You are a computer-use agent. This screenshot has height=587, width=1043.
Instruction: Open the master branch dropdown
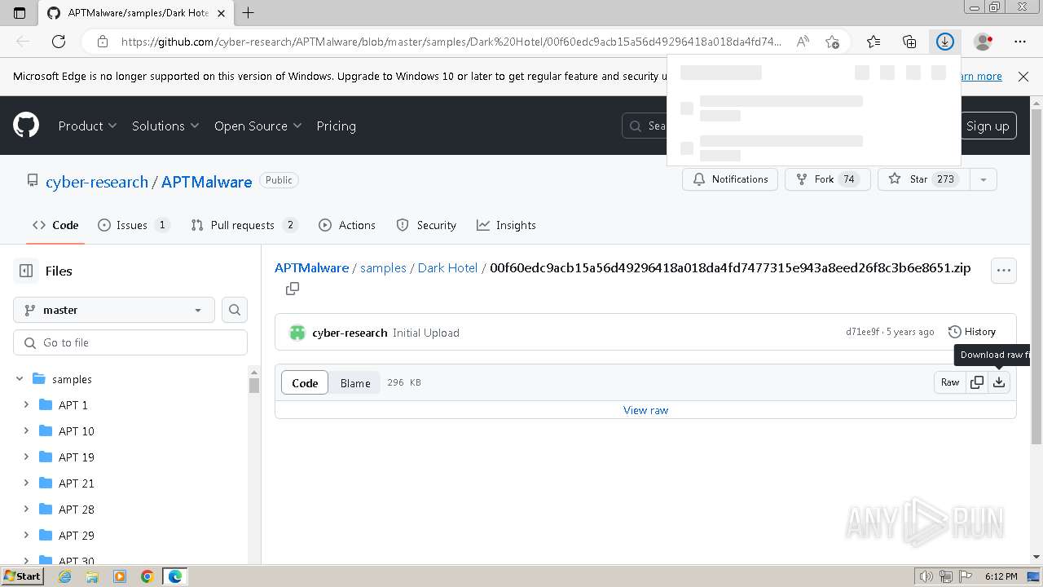coord(114,310)
